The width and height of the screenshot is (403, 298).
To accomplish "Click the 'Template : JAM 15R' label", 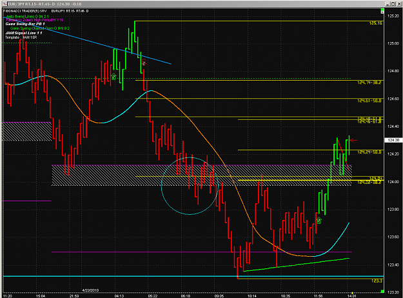I will tap(21, 37).
